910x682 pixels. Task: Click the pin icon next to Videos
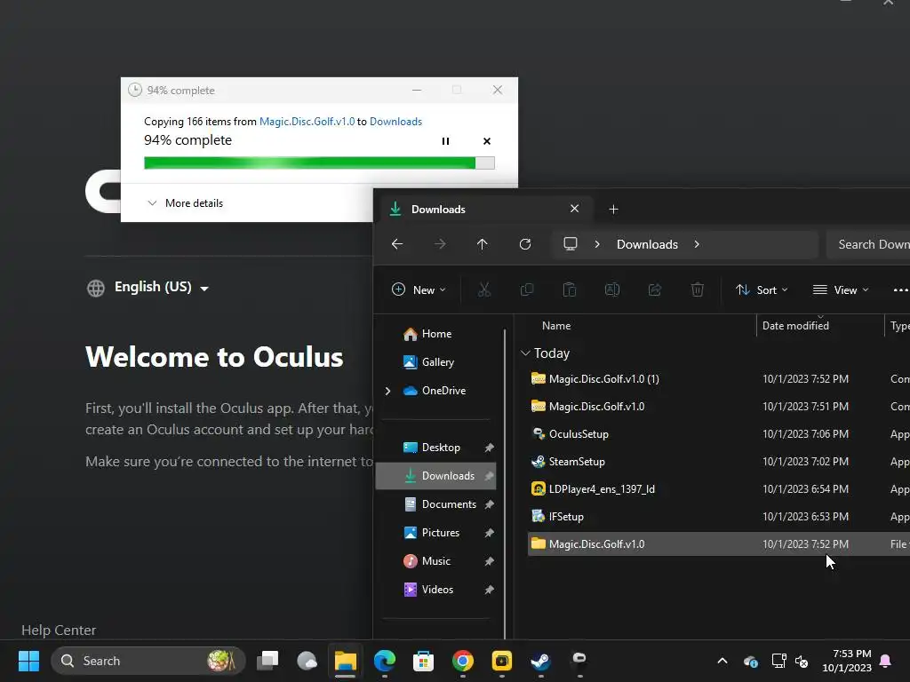click(x=490, y=590)
